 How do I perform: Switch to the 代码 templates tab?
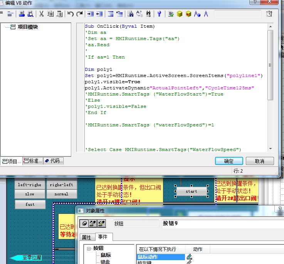[54, 161]
